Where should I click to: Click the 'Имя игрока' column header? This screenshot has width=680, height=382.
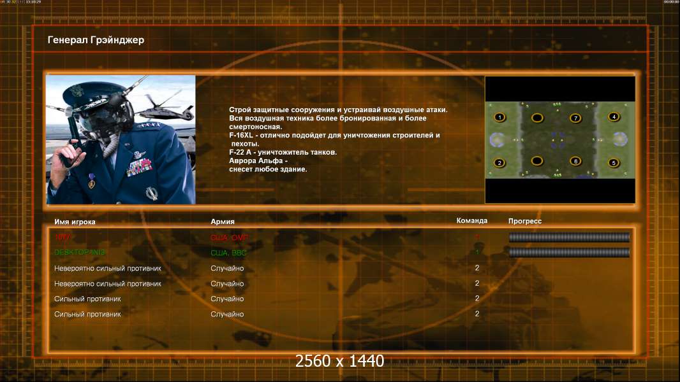75,222
